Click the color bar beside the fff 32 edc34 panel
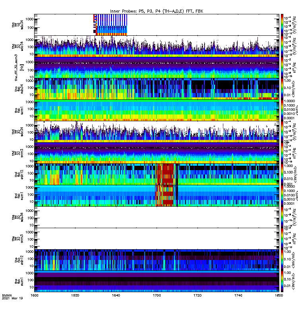The height and width of the screenshot is (318, 298). (282, 217)
